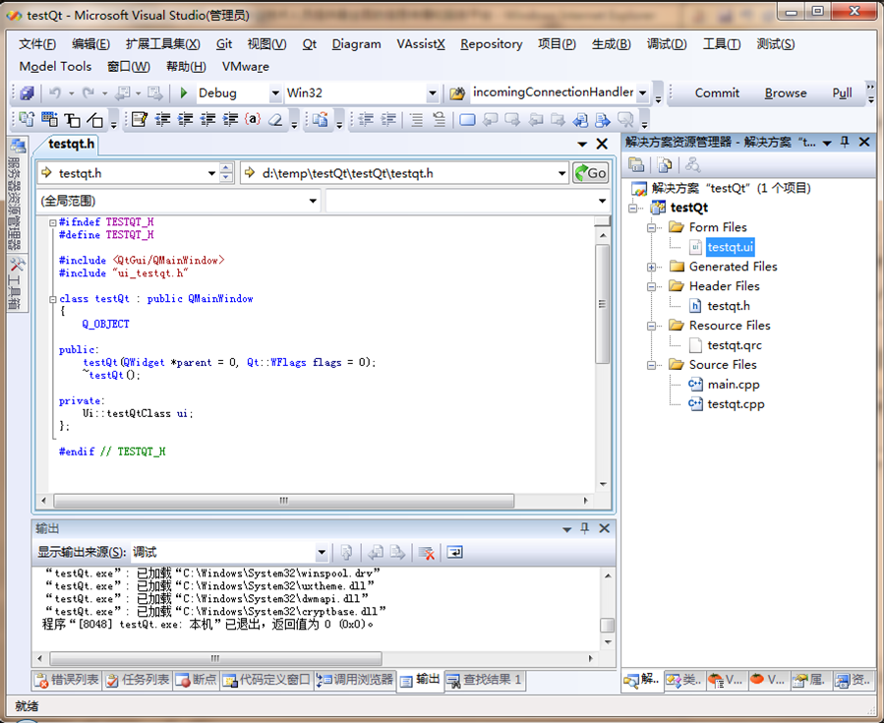Click the Commit button in toolbar
Screen dimensions: 885x724
(x=717, y=93)
